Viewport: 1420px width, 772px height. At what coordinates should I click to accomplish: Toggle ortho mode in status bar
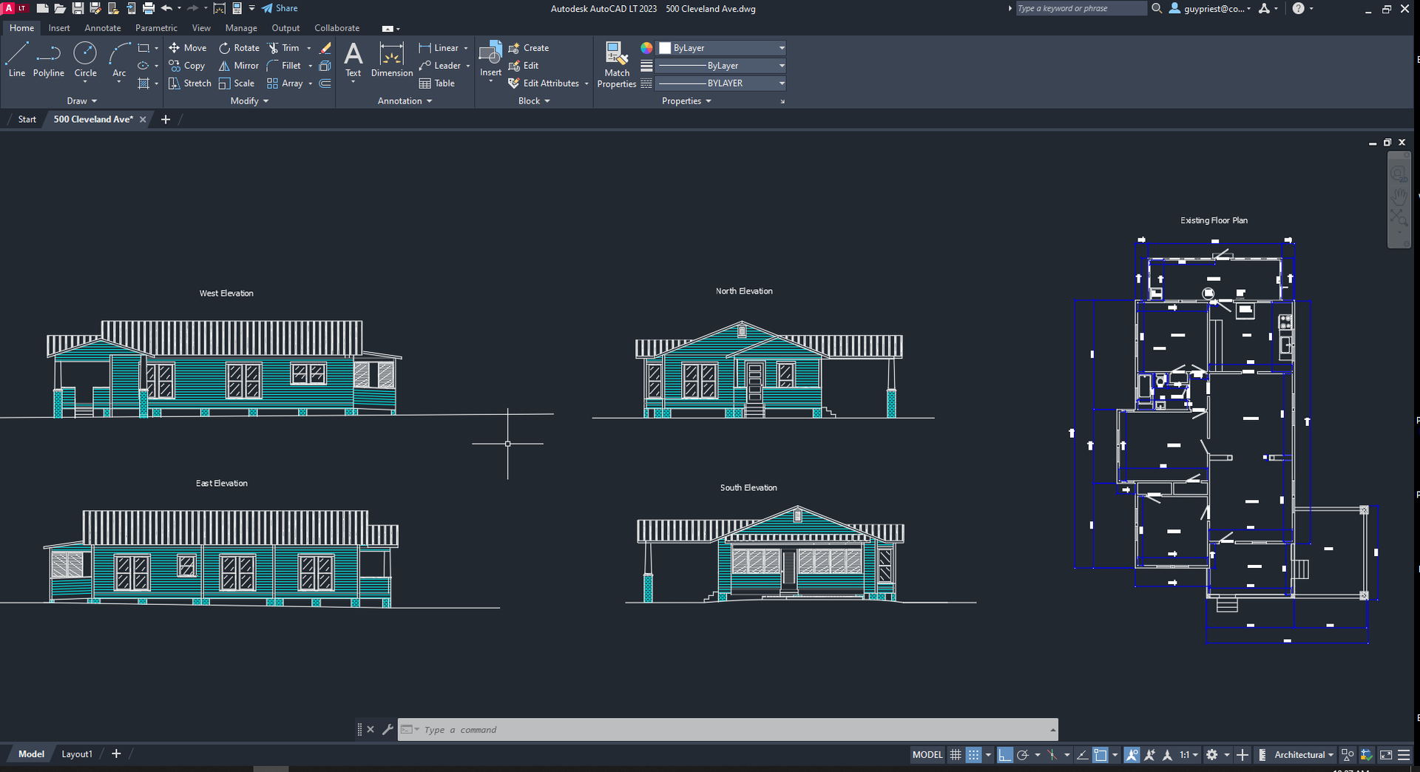tap(1004, 755)
